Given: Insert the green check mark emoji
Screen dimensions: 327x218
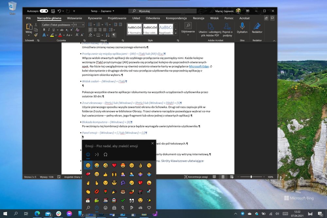Looking at the screenshot, I should click(x=123, y=200).
